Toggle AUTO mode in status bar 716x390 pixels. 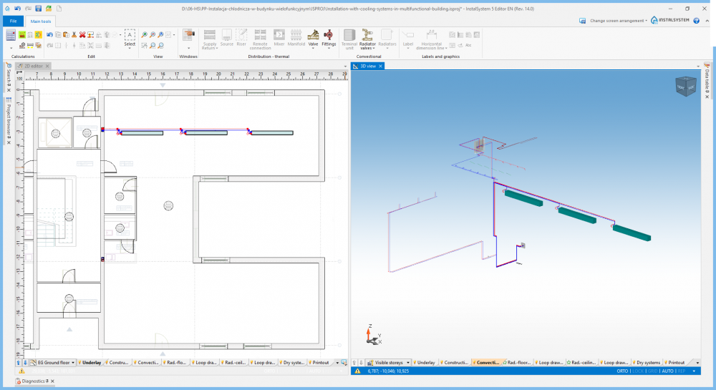667,371
